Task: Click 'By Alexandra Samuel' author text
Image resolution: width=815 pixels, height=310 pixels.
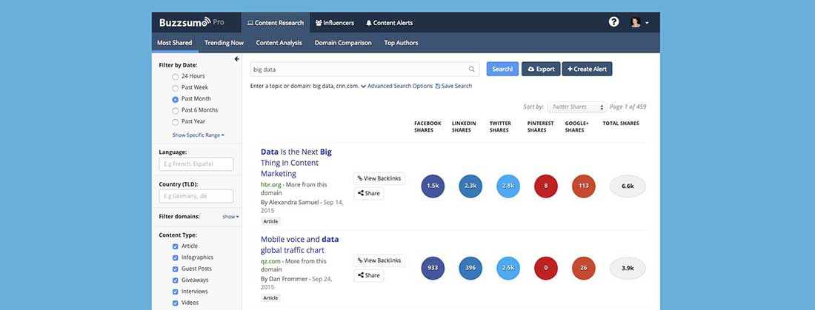Action: coord(290,203)
